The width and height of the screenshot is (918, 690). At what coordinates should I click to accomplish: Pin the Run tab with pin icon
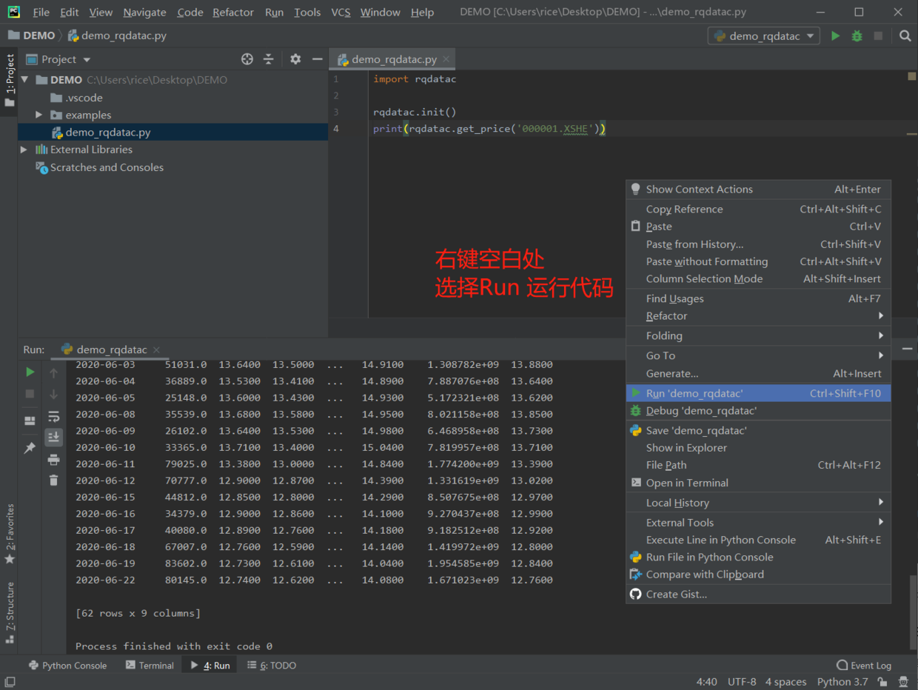point(30,448)
